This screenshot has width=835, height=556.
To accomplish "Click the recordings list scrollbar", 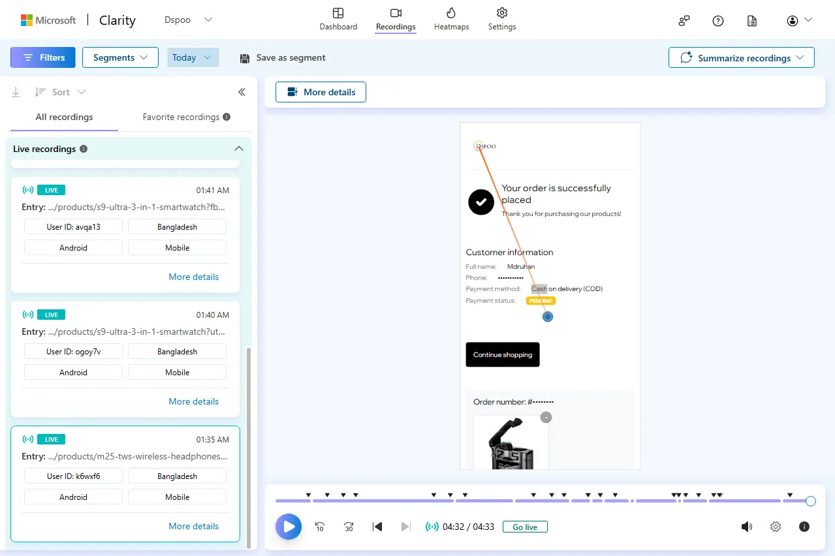I will (248, 447).
